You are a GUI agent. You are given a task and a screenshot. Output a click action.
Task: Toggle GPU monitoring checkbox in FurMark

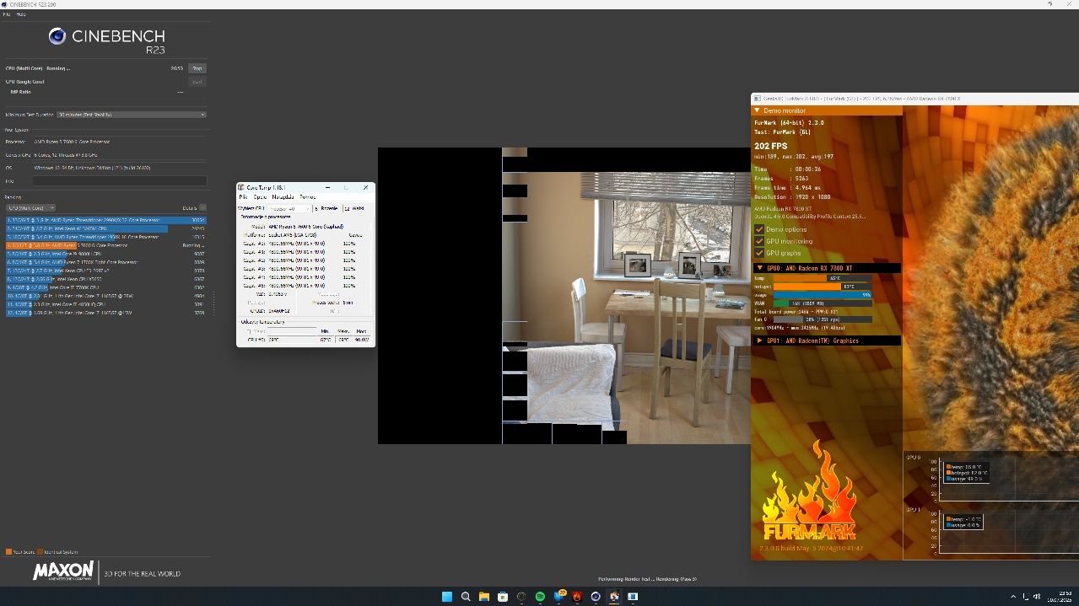pos(759,241)
